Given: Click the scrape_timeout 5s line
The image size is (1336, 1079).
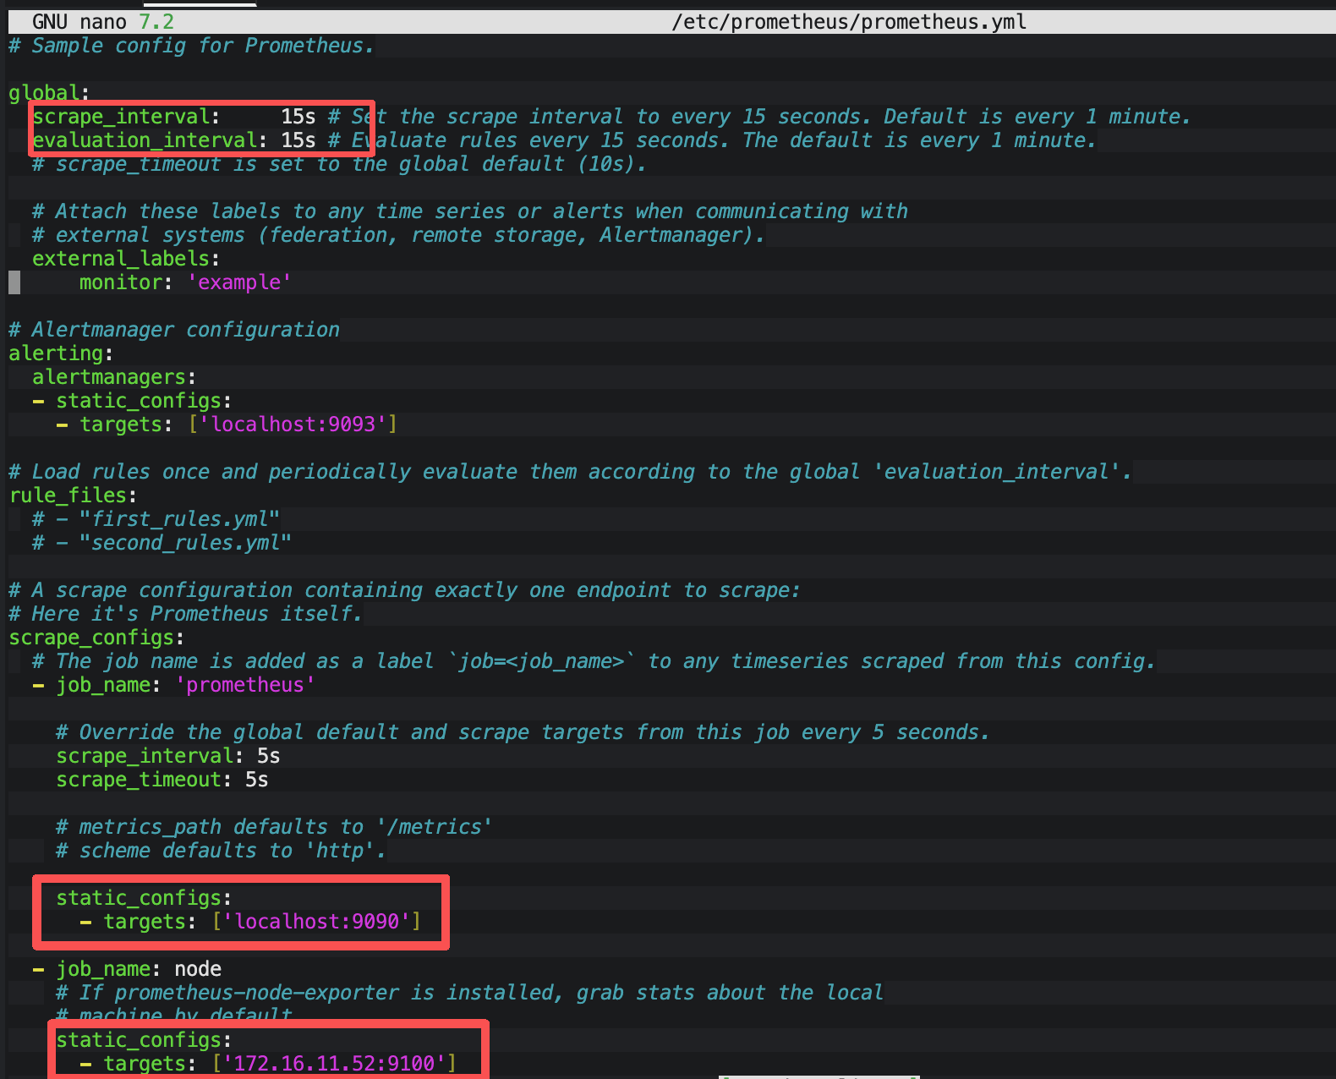Looking at the screenshot, I should 162,780.
